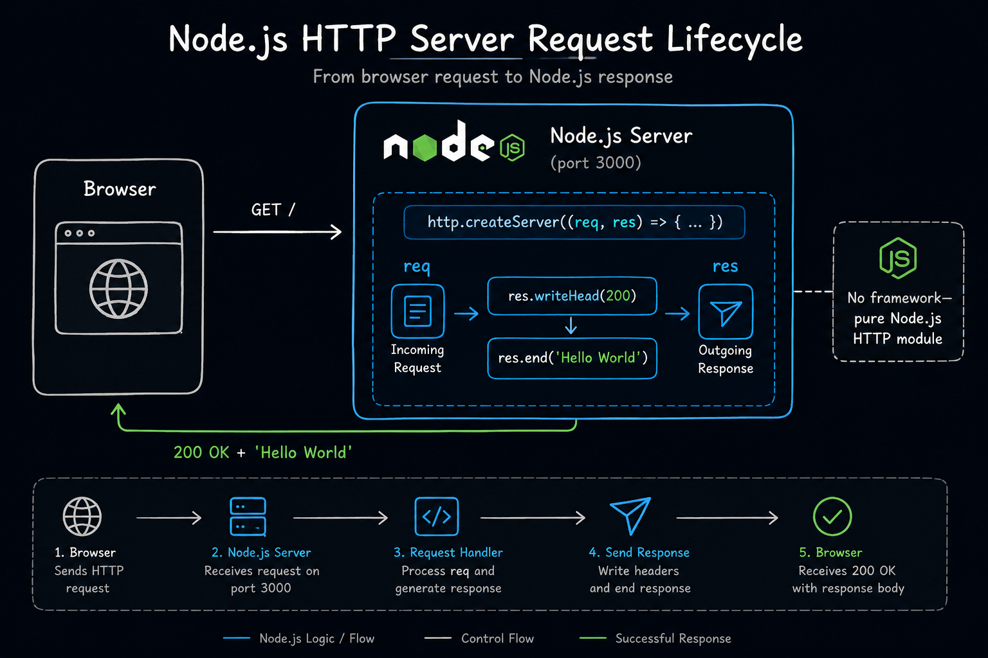The image size is (988, 658).
Task: Click the (port 3000) label
Action: click(596, 163)
